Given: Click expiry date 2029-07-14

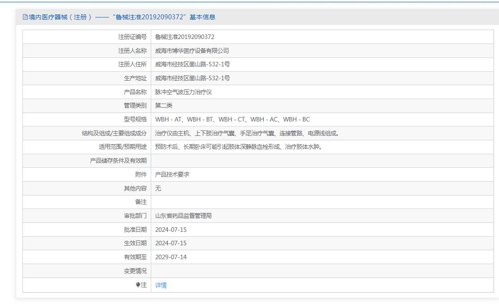Looking at the screenshot, I should click(x=171, y=257).
